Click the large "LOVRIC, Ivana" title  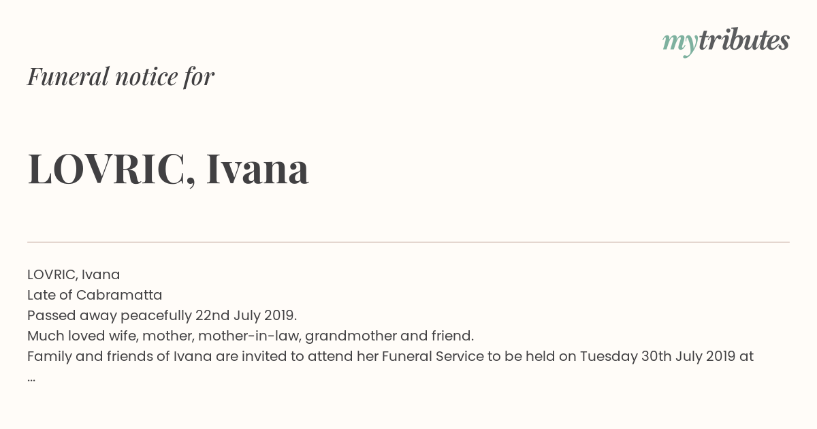pyautogui.click(x=168, y=168)
